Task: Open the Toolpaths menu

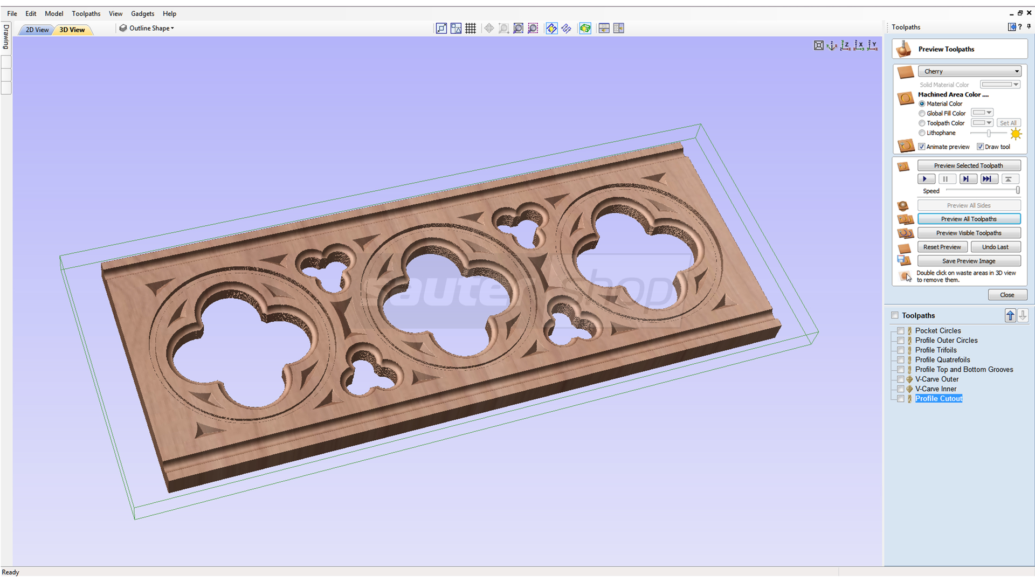Action: 86,13
